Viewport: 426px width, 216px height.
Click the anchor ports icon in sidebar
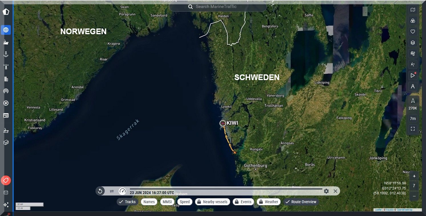pos(6,54)
